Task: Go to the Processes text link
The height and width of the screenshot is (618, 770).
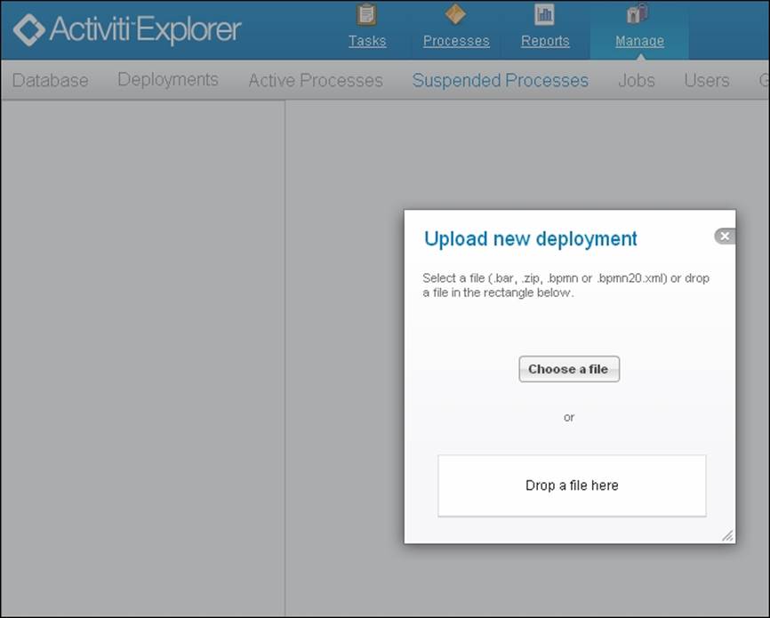Action: (x=456, y=41)
